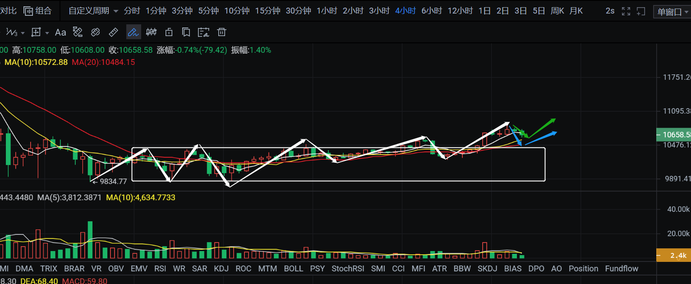Image resolution: width=691 pixels, height=284 pixels.
Task: Select the RSI indicator
Action: pyautogui.click(x=160, y=269)
